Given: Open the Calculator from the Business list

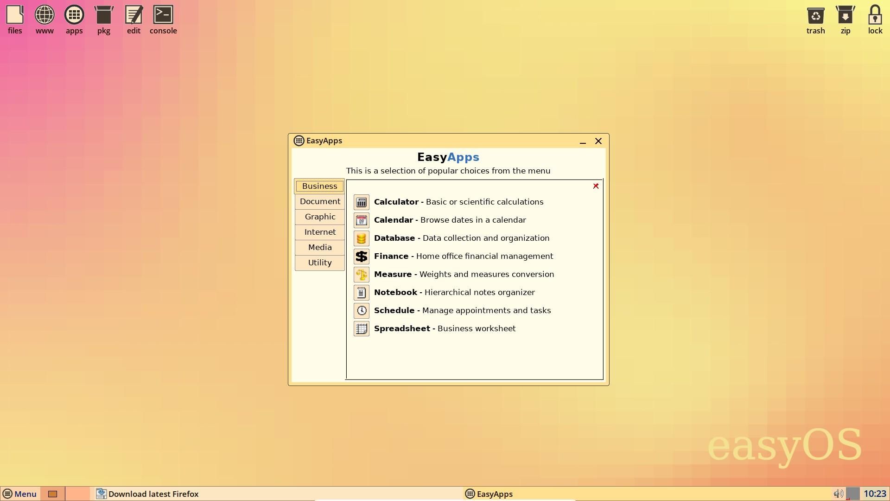Looking at the screenshot, I should (361, 202).
